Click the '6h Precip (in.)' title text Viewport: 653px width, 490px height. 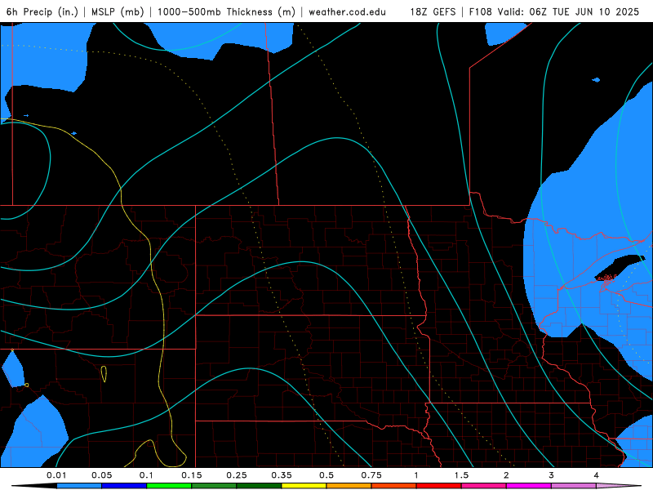point(42,11)
